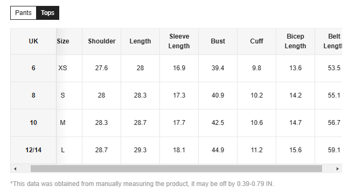Click the Bust column header

218,41
